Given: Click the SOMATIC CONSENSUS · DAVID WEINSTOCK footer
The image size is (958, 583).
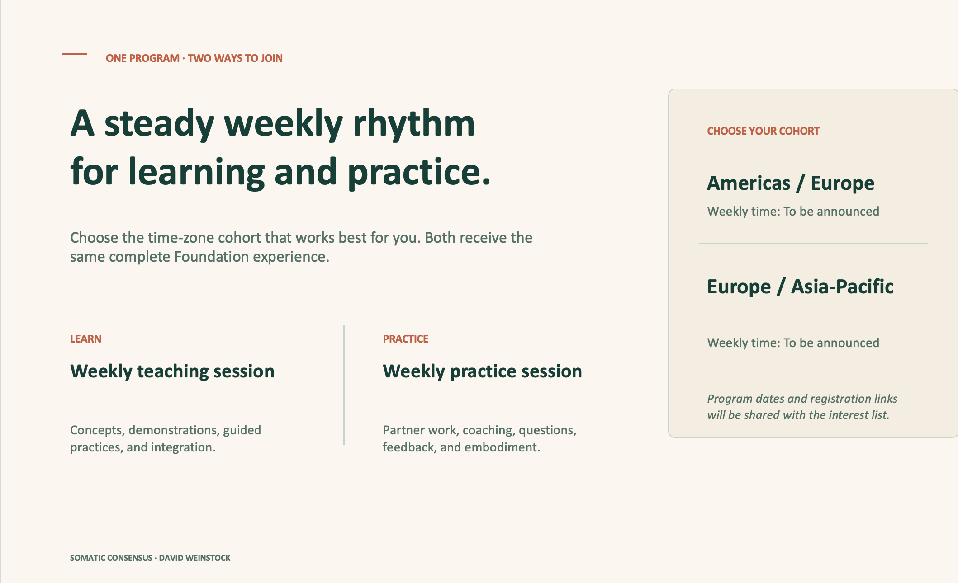Looking at the screenshot, I should (x=150, y=558).
